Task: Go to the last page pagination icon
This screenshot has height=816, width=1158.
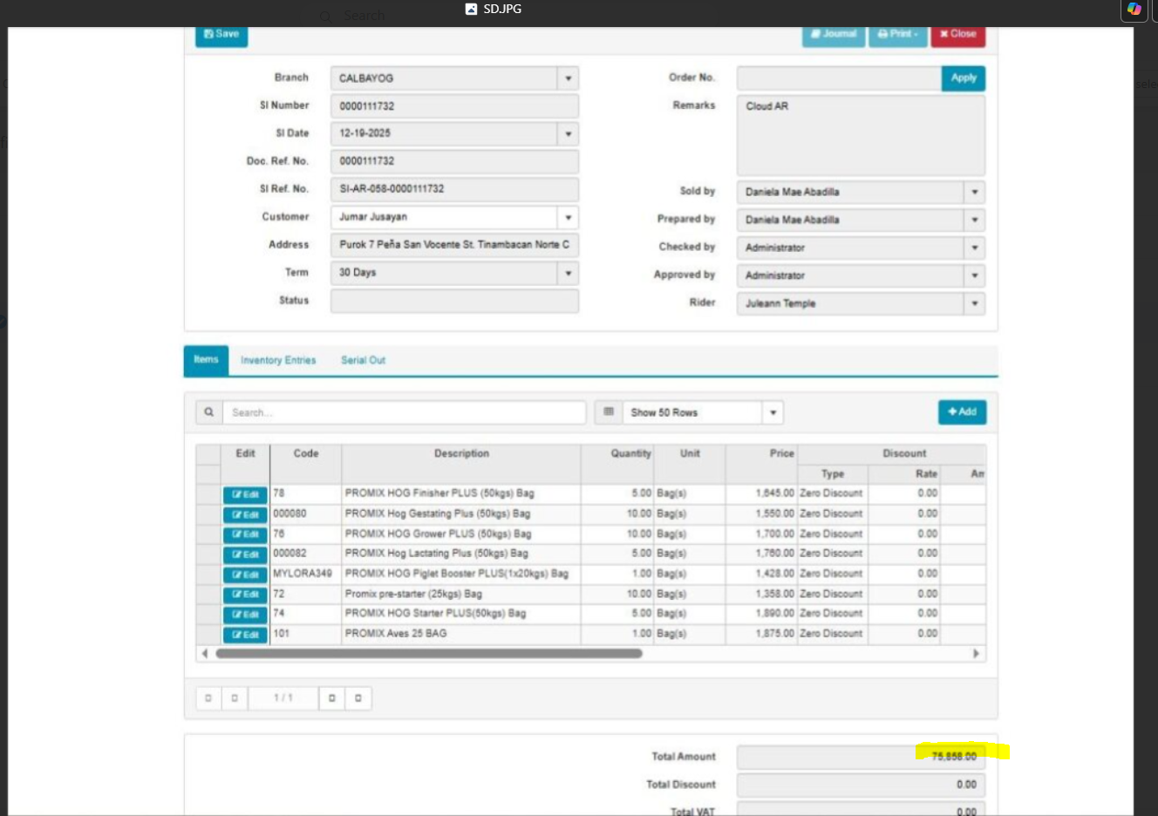Action: 358,698
